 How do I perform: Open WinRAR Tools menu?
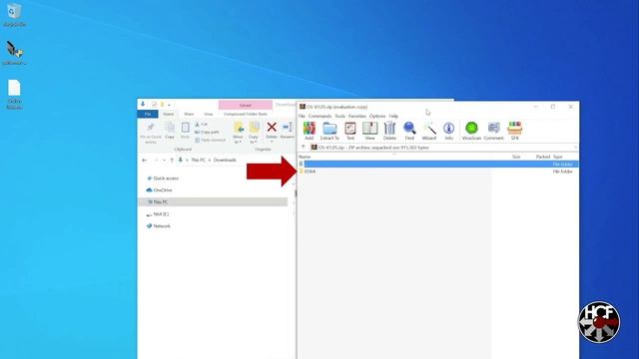pyautogui.click(x=339, y=116)
